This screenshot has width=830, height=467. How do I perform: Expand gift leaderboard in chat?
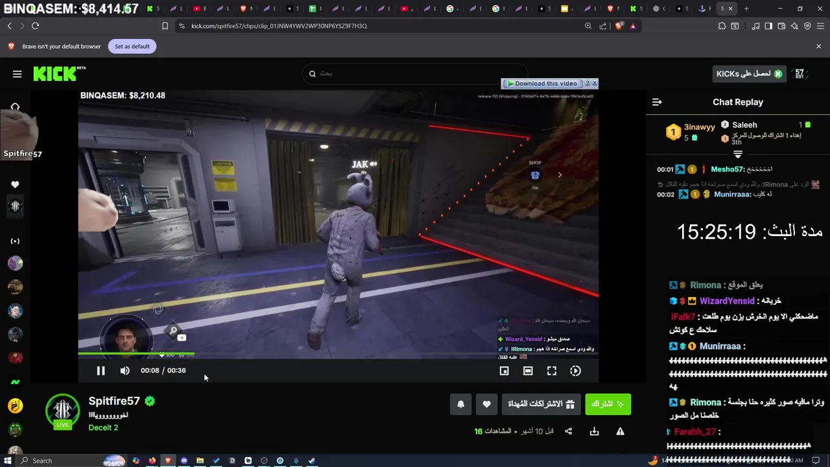[x=737, y=154]
